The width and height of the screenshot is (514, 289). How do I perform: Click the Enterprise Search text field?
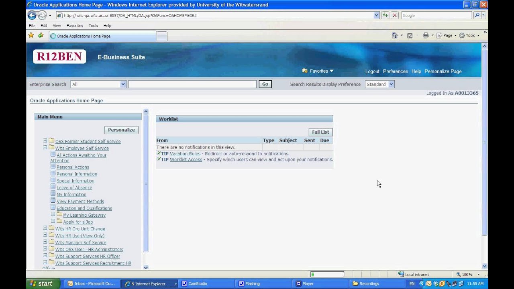point(192,84)
